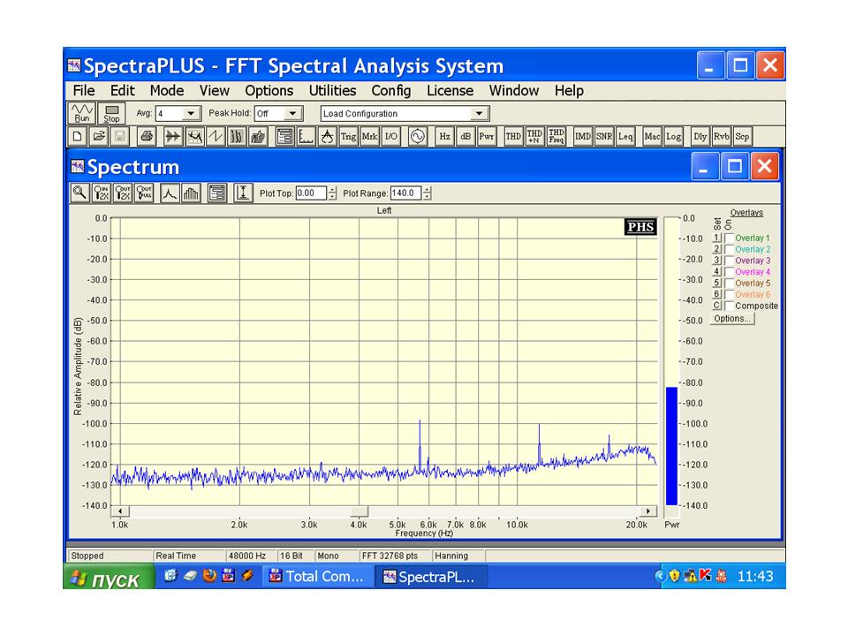Expand the Peak Hold dropdown
This screenshot has height=636, width=848.
tap(292, 114)
